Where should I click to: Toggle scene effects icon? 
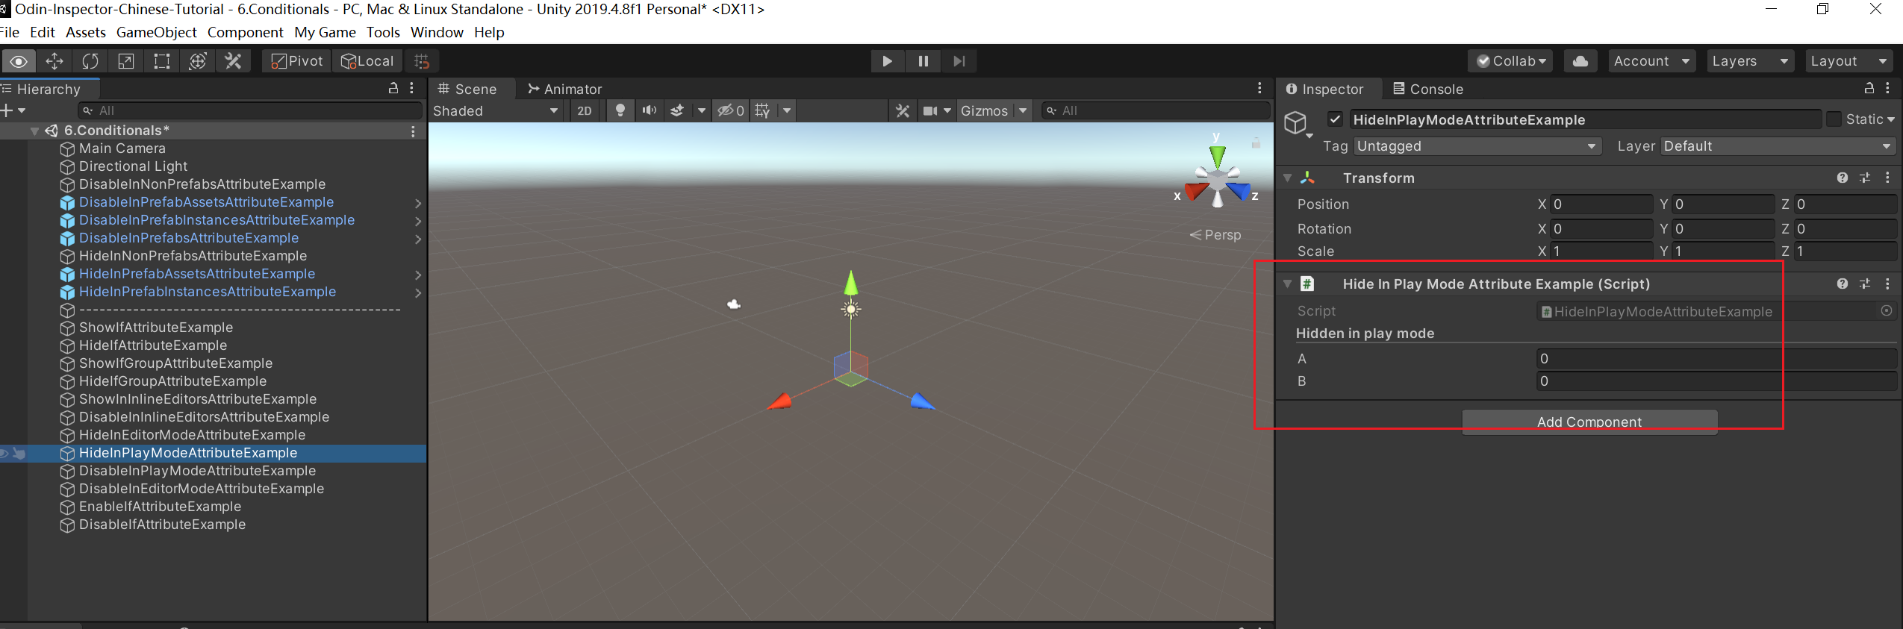coord(677,110)
